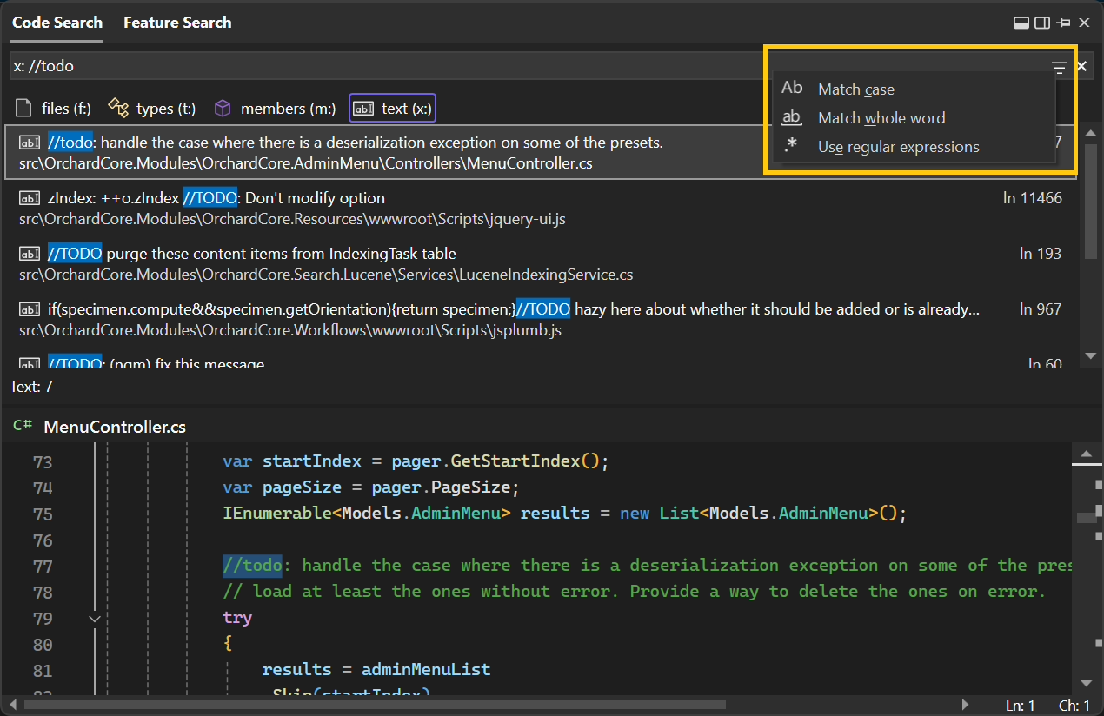
Task: Filter results by types (t:)
Action: (152, 109)
